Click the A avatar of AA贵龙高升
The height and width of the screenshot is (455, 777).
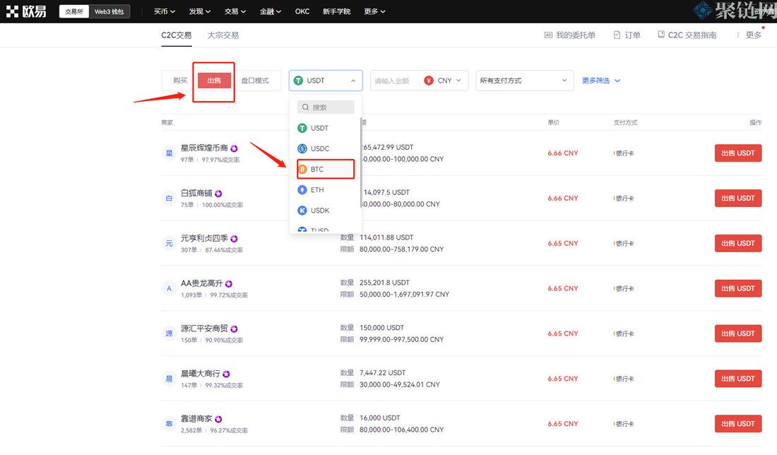169,288
